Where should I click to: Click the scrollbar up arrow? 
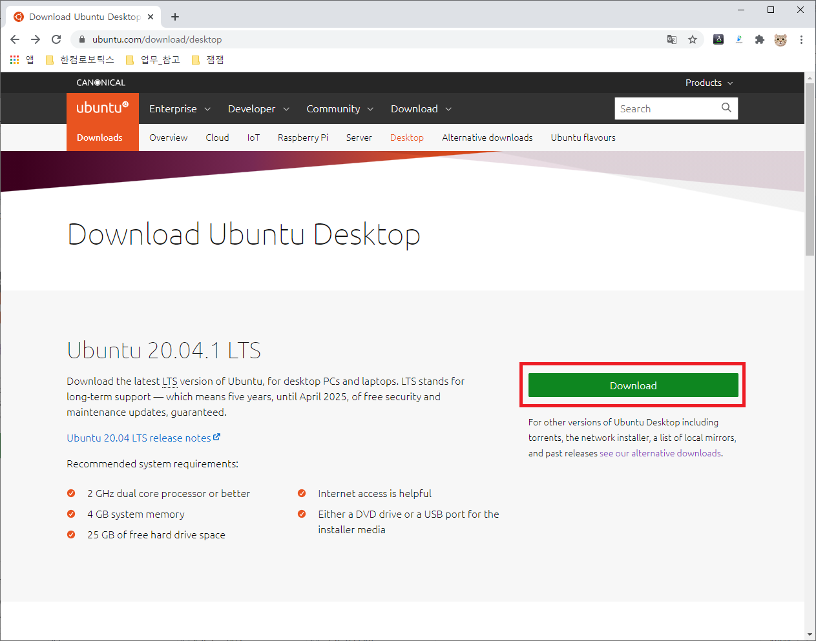(810, 77)
